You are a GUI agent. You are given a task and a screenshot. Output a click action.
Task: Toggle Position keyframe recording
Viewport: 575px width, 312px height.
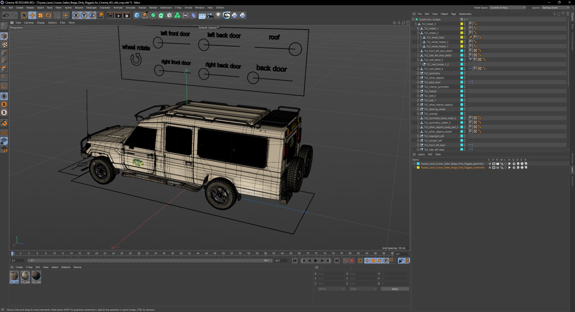click(x=367, y=260)
